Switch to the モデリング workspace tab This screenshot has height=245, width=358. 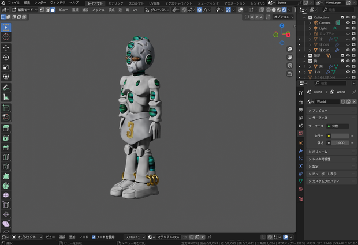tap(115, 3)
